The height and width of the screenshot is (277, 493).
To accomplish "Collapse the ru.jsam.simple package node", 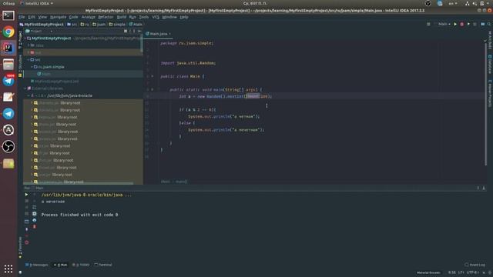I will (x=32, y=67).
